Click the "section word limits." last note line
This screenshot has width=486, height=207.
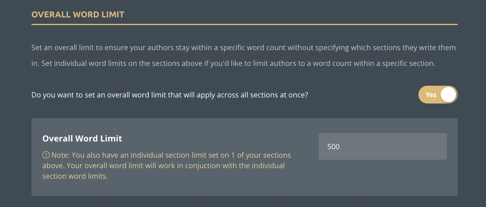point(75,176)
